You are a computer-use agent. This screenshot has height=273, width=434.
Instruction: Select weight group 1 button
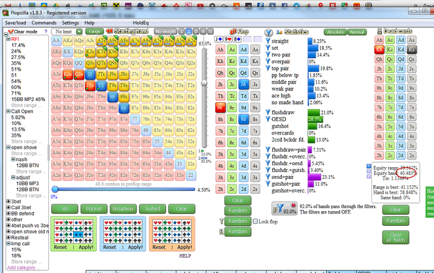pyautogui.click(x=182, y=32)
